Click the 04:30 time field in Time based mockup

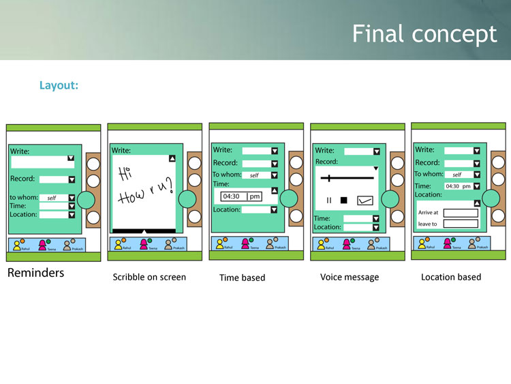coord(234,196)
